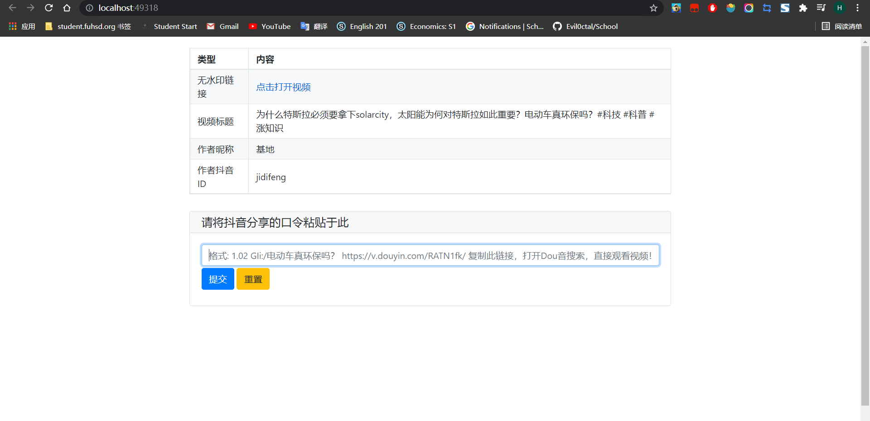
Task: Reload the page with the refresh icon
Action: pos(49,8)
